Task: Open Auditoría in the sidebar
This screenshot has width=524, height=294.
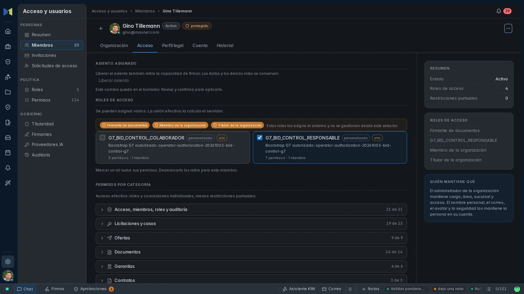Action: tap(52, 155)
